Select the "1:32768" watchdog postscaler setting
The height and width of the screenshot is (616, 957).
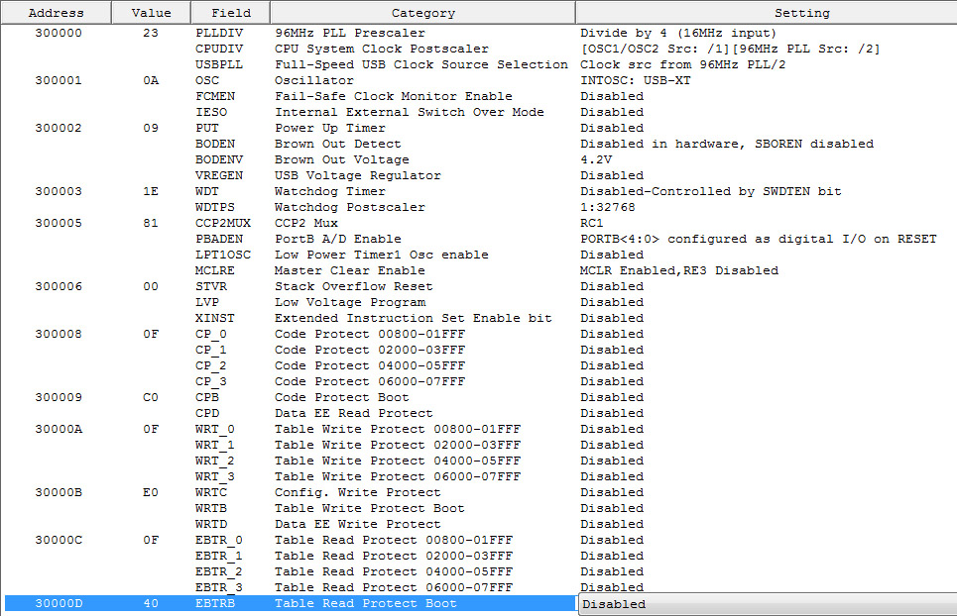click(608, 207)
